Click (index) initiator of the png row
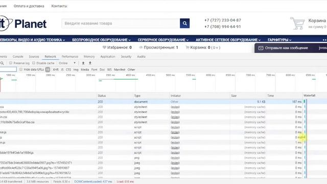 click(x=175, y=158)
